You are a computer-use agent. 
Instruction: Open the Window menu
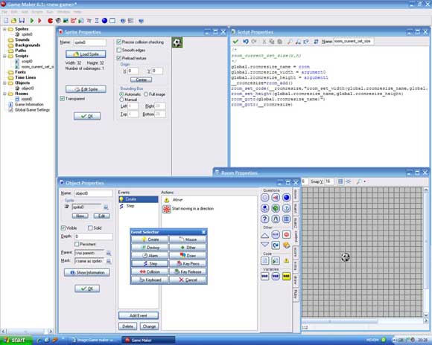(x=63, y=12)
